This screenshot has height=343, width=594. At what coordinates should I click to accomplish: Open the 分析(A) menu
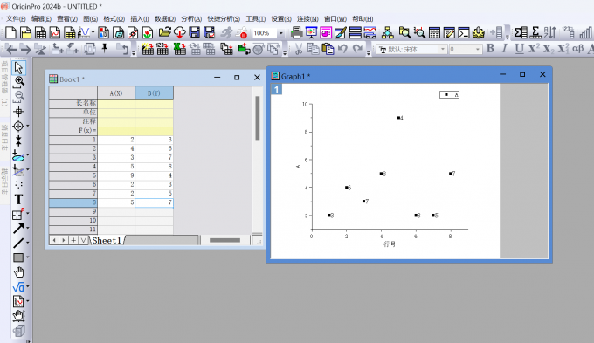pos(191,19)
